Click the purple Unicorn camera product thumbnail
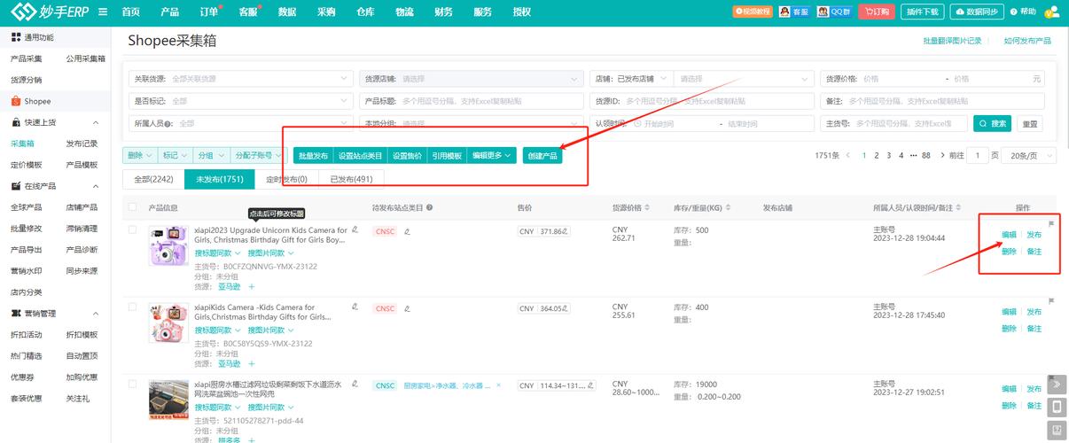This screenshot has width=1069, height=443. pos(168,245)
